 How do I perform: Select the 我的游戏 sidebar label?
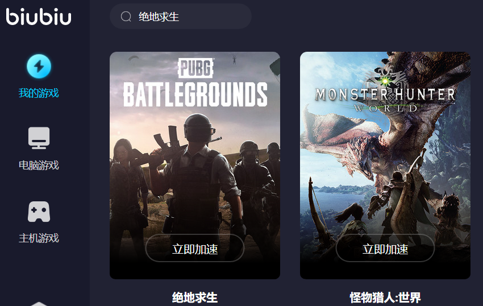[39, 93]
